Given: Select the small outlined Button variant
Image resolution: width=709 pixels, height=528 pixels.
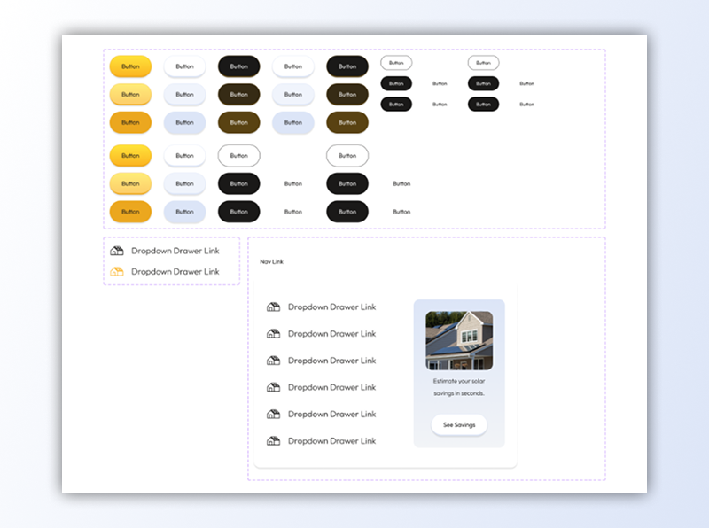Looking at the screenshot, I should point(396,63).
